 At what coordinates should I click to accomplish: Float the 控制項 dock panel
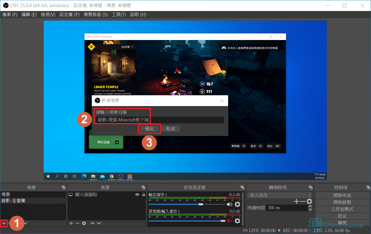[368, 188]
